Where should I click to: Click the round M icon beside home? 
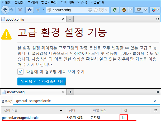point(38,10)
